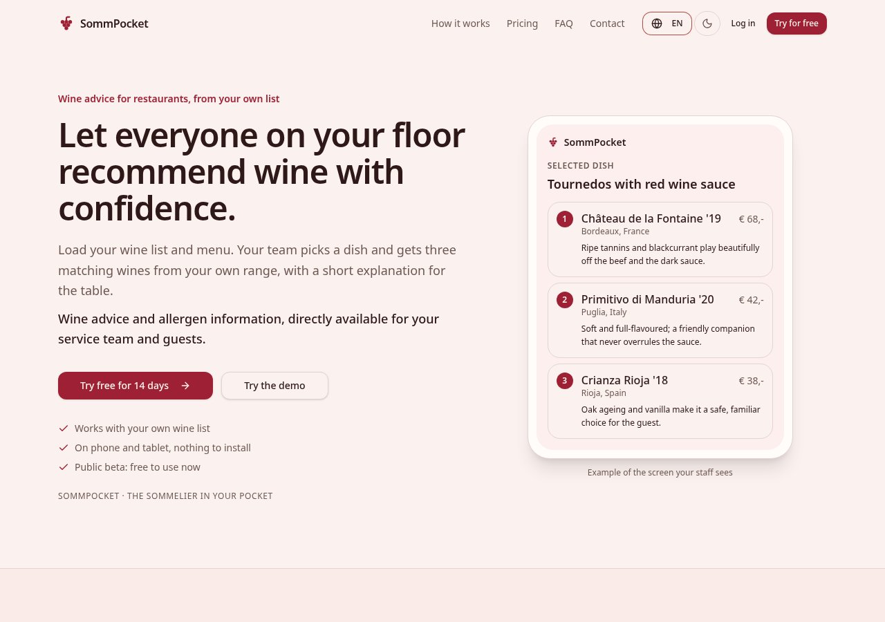Click the number 2 badge beside Primitivo di Manduria
Screen dimensions: 885x622
tap(565, 300)
